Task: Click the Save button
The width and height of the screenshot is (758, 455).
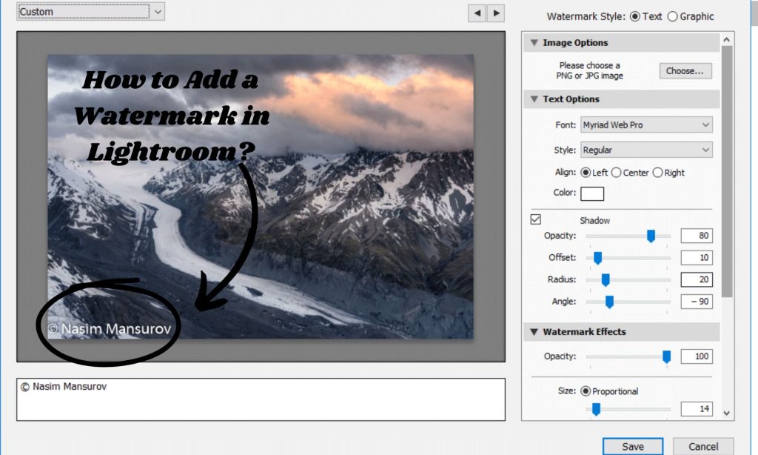Action: 633,446
